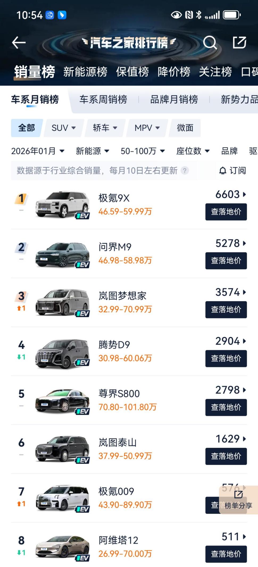Switch to 新能源榜 tab

[85, 72]
